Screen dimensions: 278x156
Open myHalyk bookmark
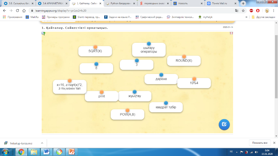tap(205, 17)
